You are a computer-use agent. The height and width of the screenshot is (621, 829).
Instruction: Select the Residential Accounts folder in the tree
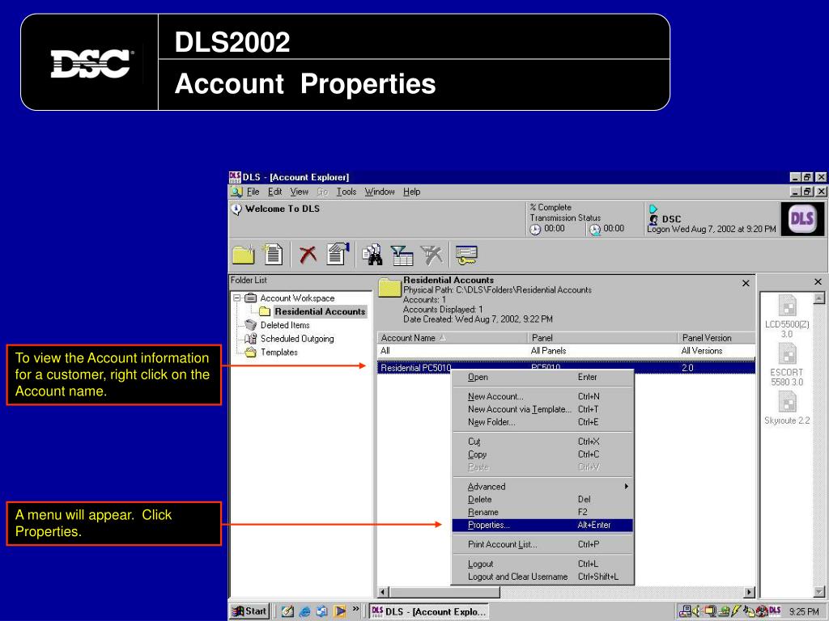[319, 311]
